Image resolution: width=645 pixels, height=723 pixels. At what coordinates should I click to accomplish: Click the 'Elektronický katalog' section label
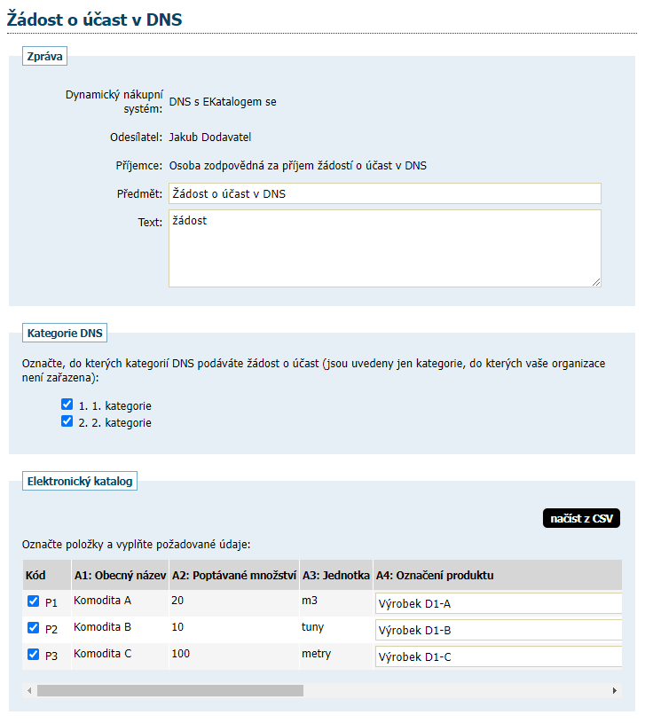click(80, 482)
